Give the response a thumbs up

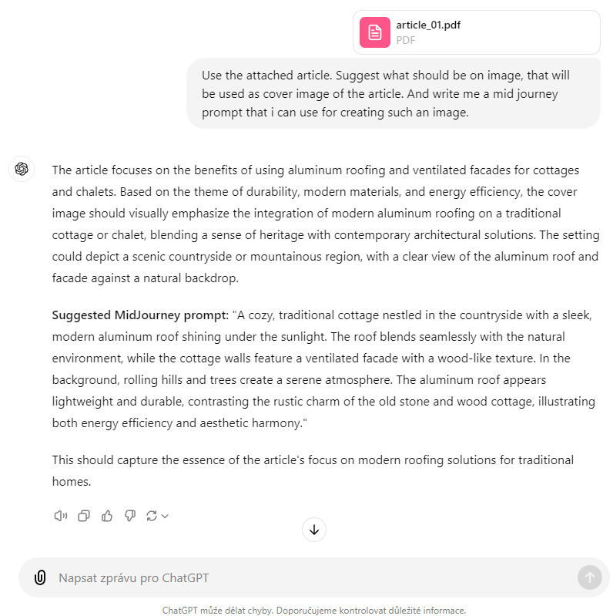pos(107,516)
